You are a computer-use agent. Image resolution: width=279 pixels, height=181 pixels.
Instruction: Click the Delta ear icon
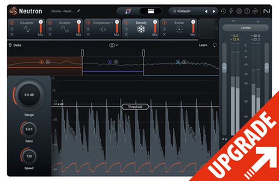coord(10,44)
